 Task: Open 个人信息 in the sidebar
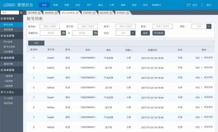(8, 98)
